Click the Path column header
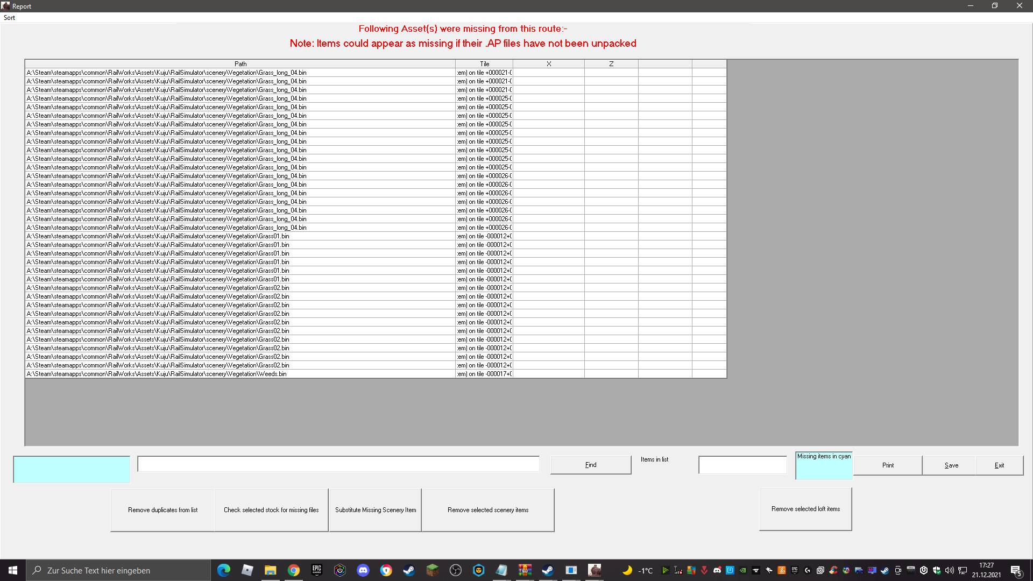The width and height of the screenshot is (1033, 581). (240, 63)
